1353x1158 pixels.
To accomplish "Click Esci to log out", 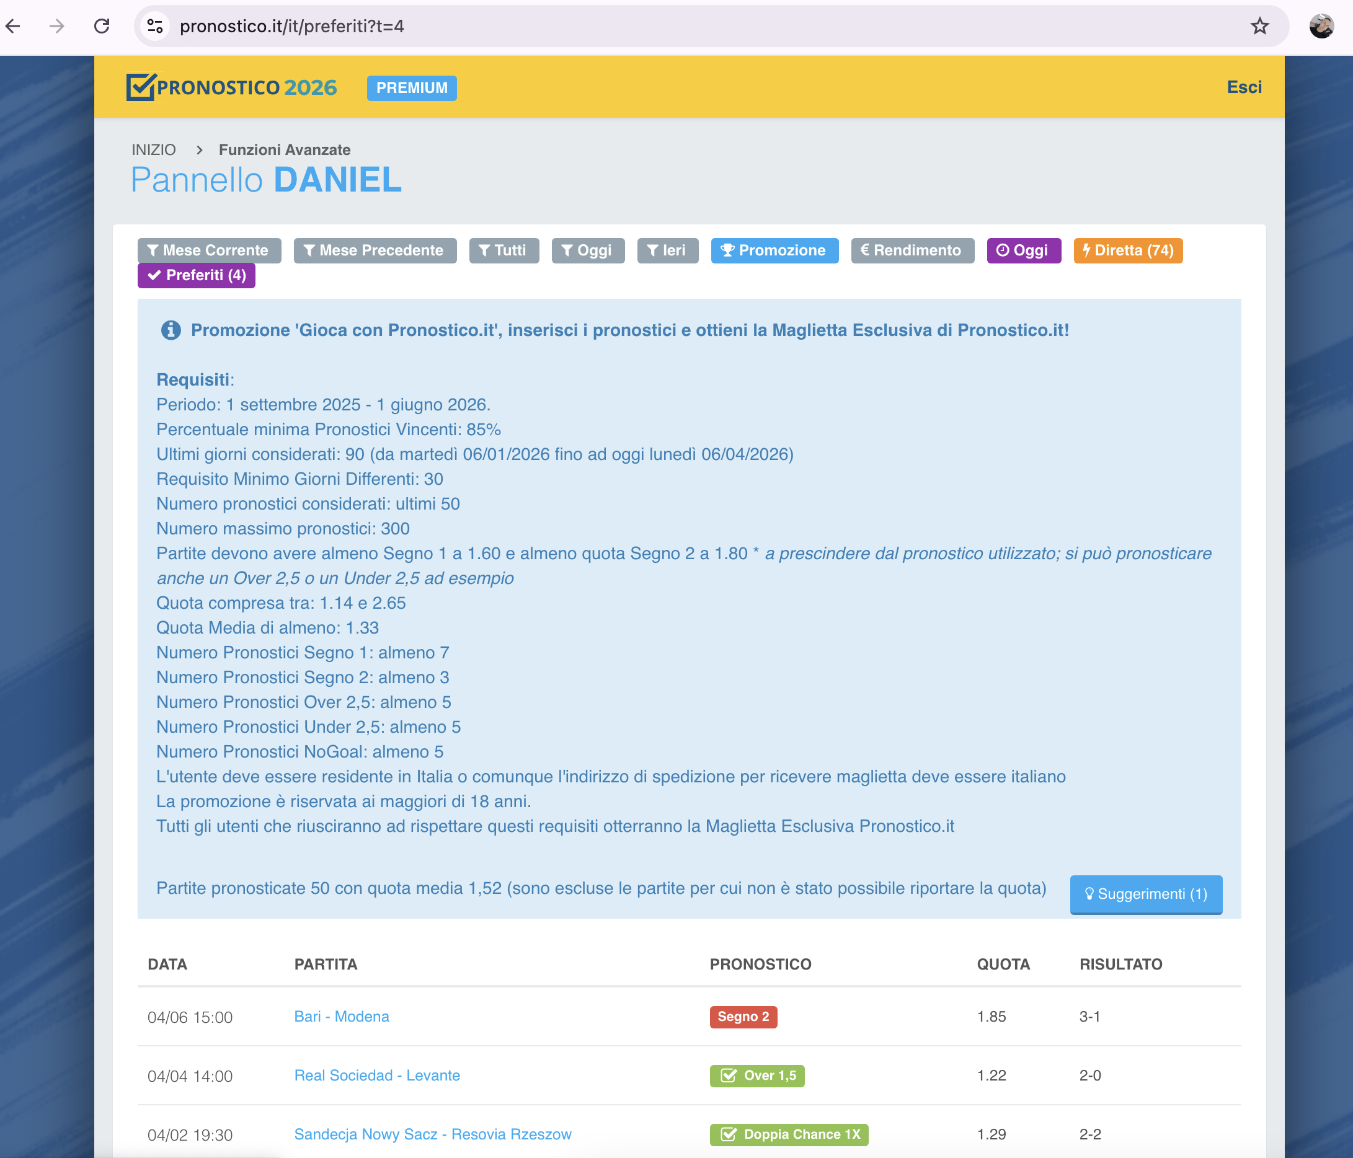I will 1243,87.
